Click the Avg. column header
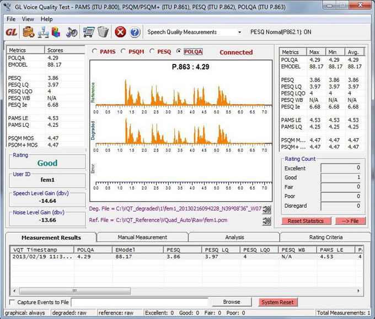The width and height of the screenshot is (375, 319). [x=355, y=52]
